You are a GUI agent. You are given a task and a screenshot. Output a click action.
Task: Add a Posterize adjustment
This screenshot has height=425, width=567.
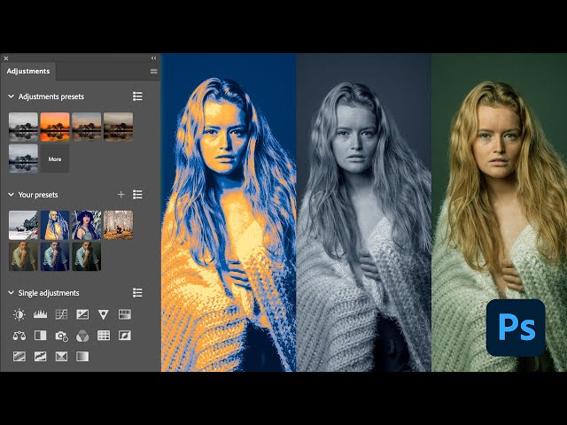click(19, 357)
